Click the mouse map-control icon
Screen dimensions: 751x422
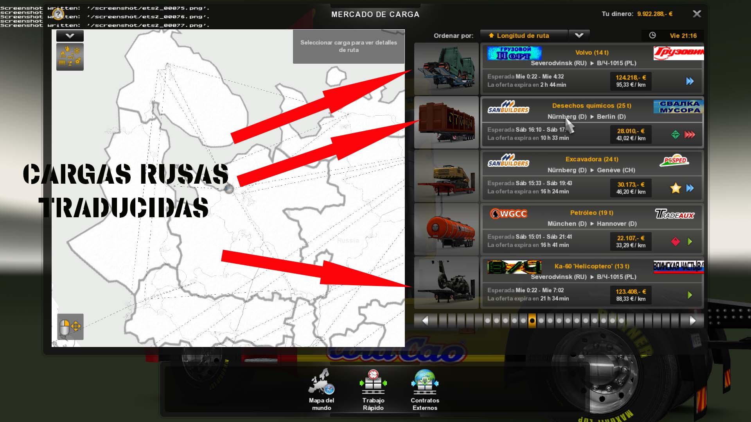tap(65, 327)
